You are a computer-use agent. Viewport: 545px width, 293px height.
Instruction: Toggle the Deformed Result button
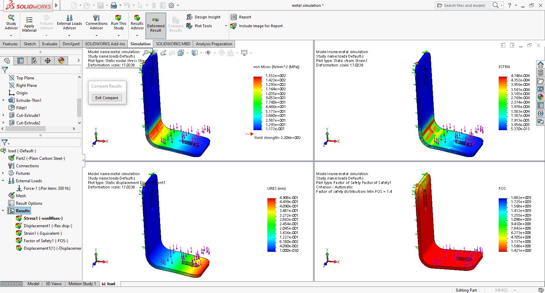tap(156, 25)
